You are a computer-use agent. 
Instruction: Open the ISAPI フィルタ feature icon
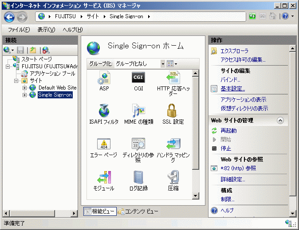click(104, 111)
